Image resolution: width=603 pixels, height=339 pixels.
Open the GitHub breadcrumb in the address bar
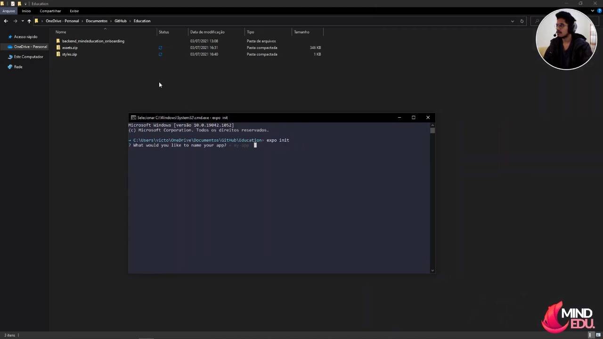click(120, 21)
